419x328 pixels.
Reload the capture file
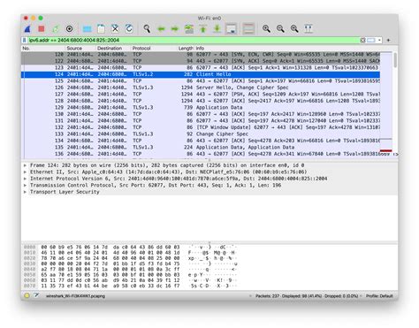[129, 28]
